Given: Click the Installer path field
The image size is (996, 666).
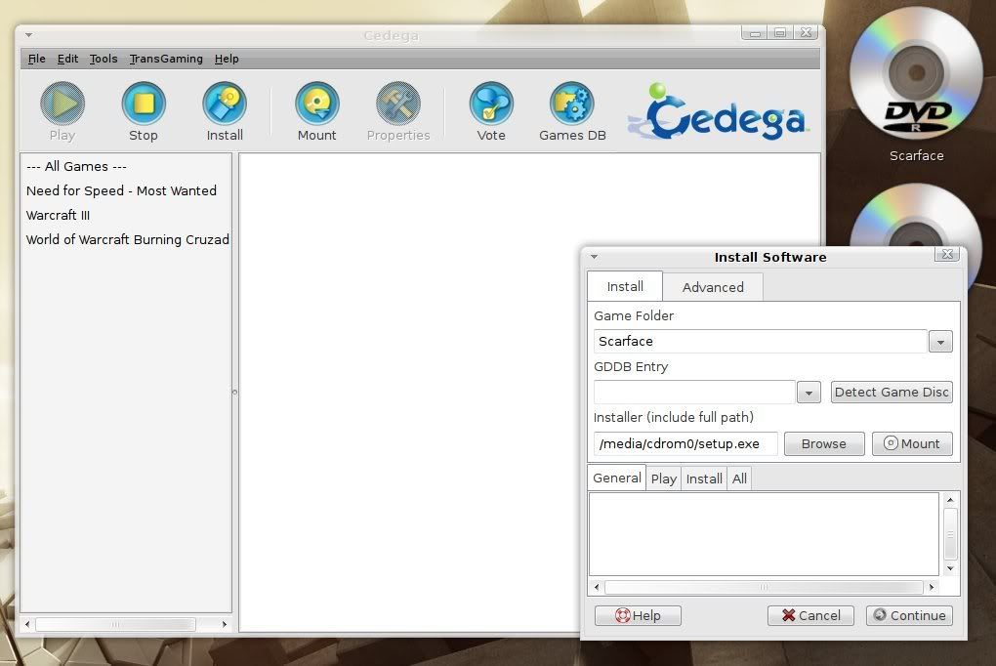Looking at the screenshot, I should click(x=685, y=443).
